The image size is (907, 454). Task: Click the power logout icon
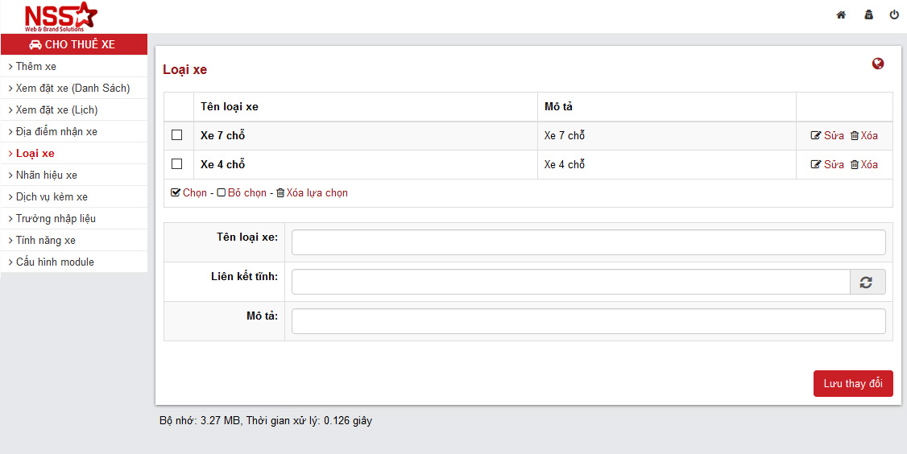(x=894, y=14)
